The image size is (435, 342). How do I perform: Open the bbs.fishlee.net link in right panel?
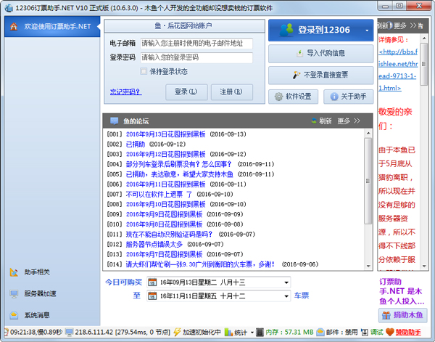click(x=398, y=70)
